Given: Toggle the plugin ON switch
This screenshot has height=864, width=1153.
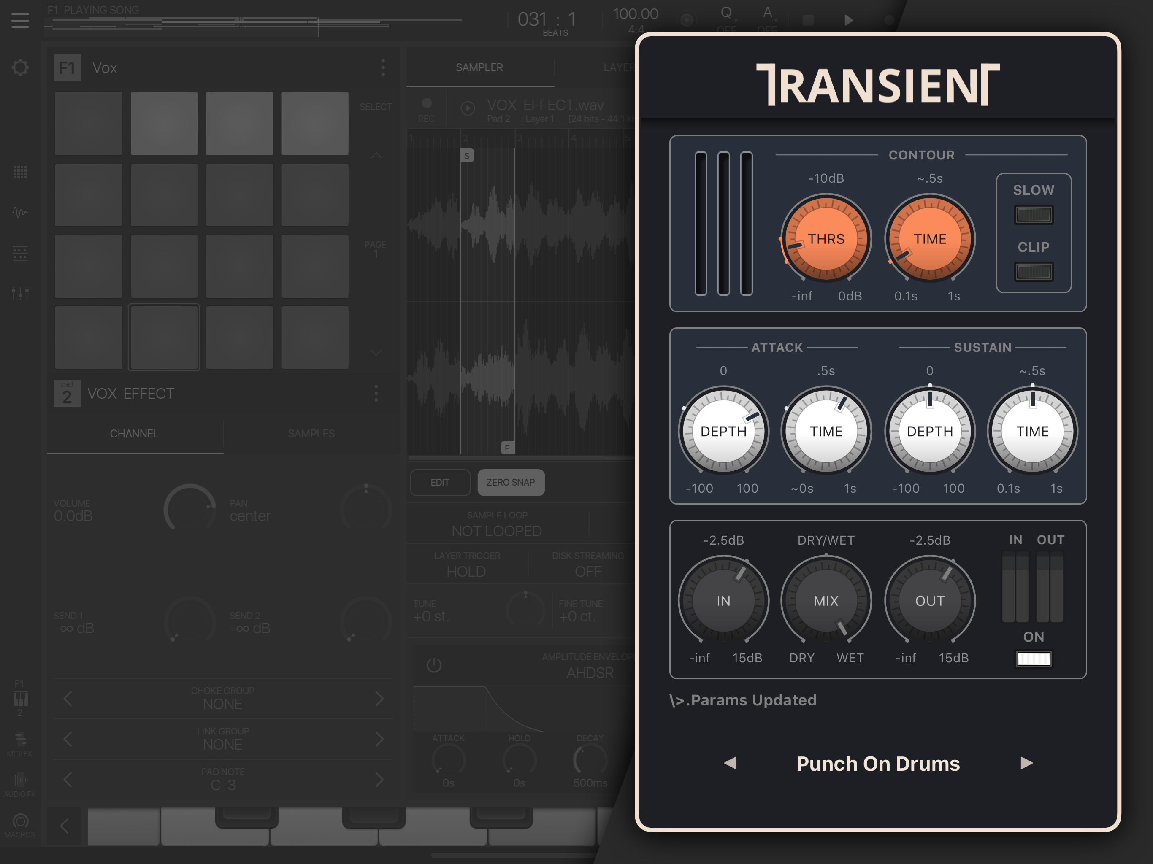Looking at the screenshot, I should [x=1033, y=659].
